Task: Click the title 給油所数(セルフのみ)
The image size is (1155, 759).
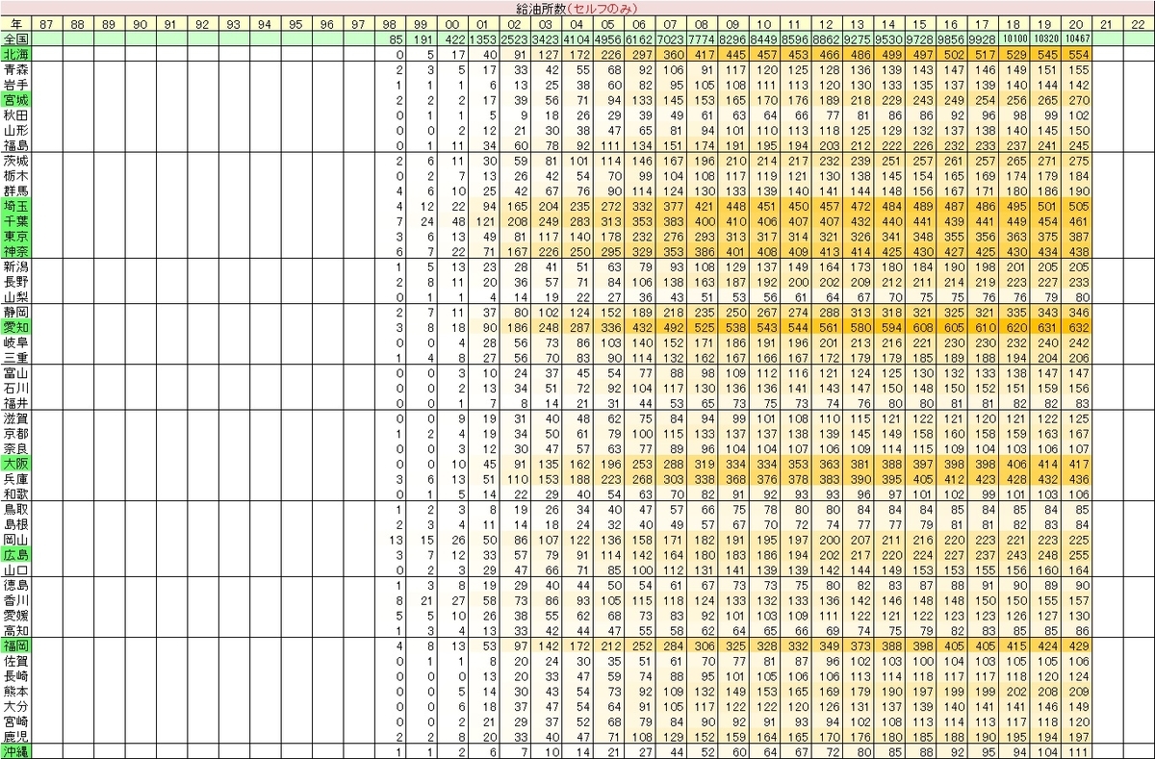Action: click(x=577, y=8)
